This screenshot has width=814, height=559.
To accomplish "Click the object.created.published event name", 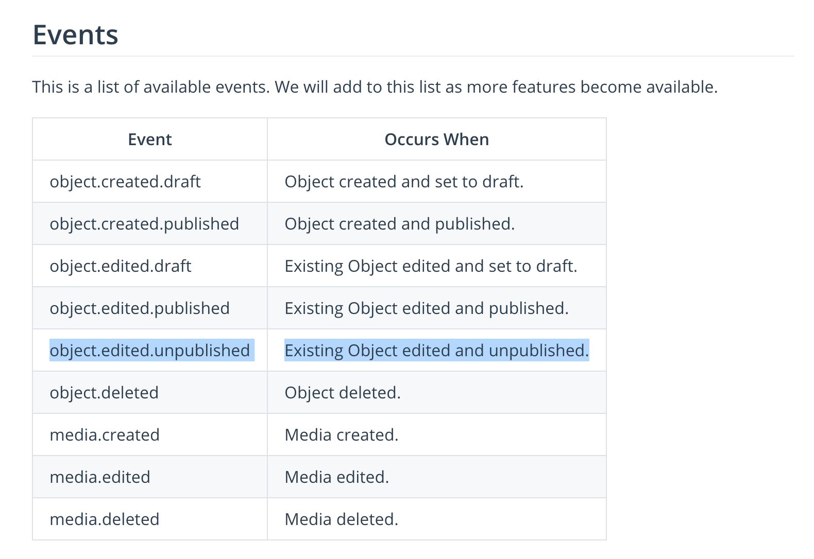I will coord(144,224).
